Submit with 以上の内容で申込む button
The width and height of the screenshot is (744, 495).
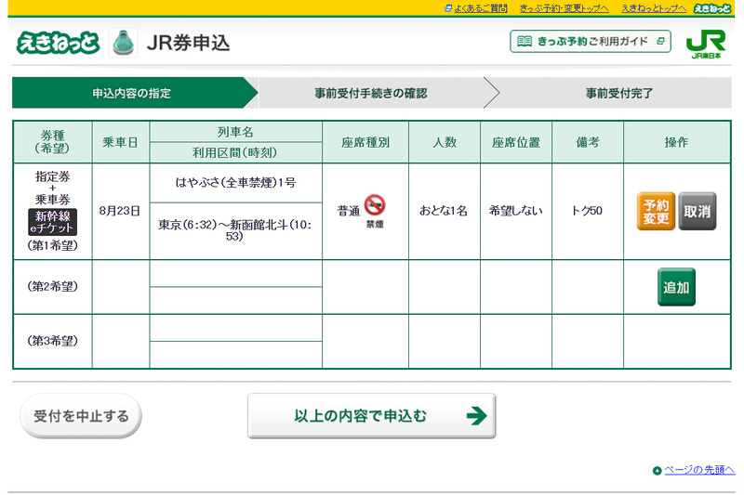point(371,415)
